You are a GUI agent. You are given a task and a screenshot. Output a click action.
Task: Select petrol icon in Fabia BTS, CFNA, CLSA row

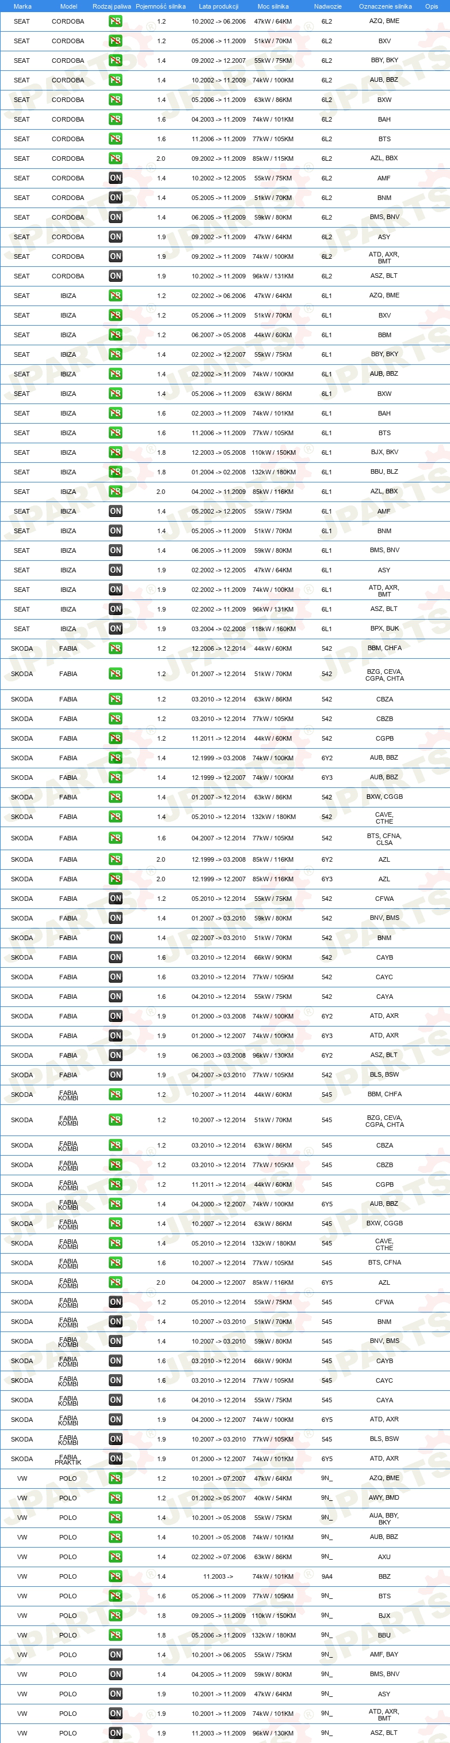[116, 838]
